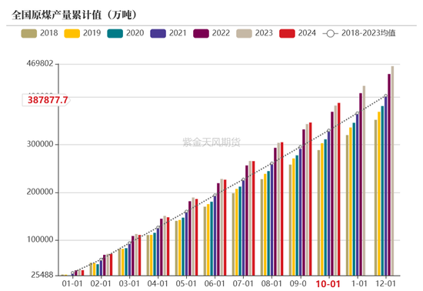423x291 pixels.
Task: Select the 2024 red bar at 07-01
Action: (x=253, y=219)
